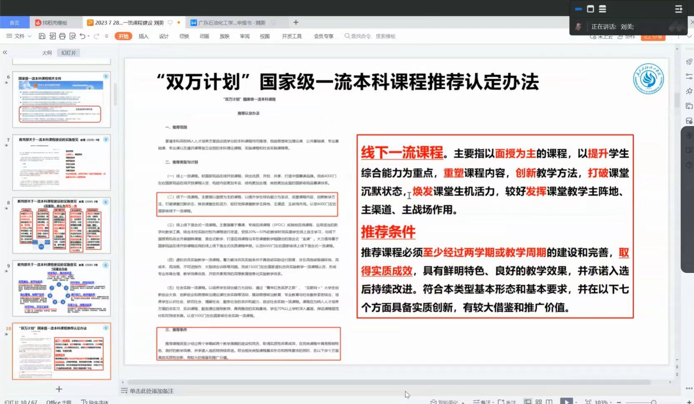
Task: Toggle 备注 notes in the status bar
Action: [483, 402]
